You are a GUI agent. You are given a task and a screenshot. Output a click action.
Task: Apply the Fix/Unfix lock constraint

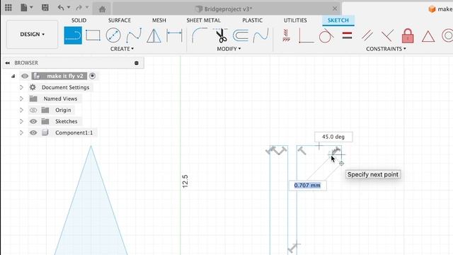[x=408, y=35]
